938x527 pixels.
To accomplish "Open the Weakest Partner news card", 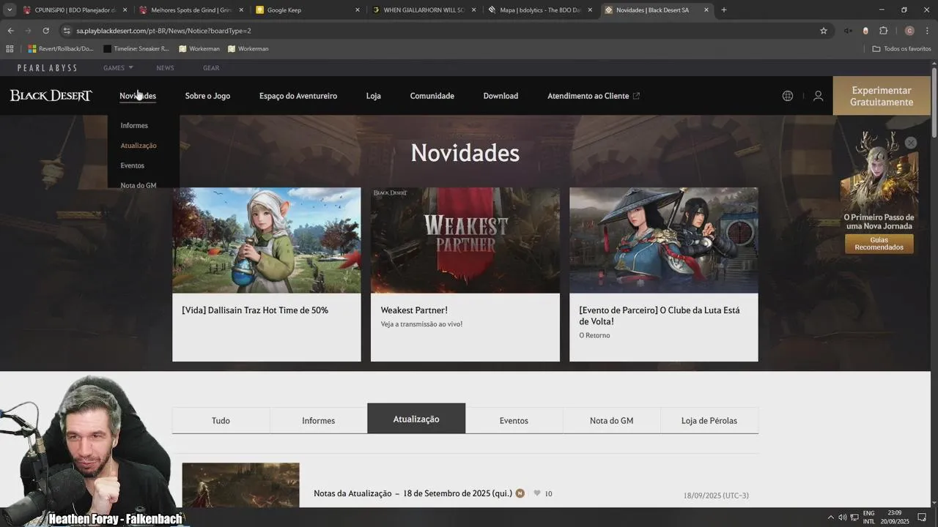I will (x=465, y=274).
